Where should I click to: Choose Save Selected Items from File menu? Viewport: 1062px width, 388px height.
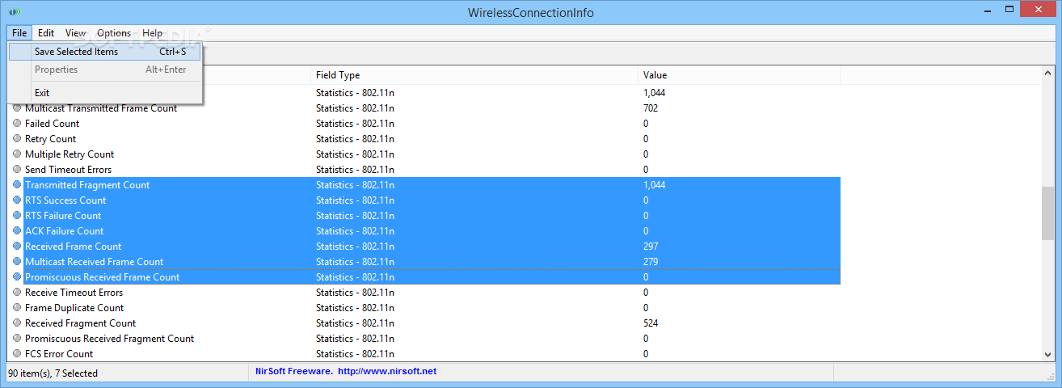coord(105,52)
